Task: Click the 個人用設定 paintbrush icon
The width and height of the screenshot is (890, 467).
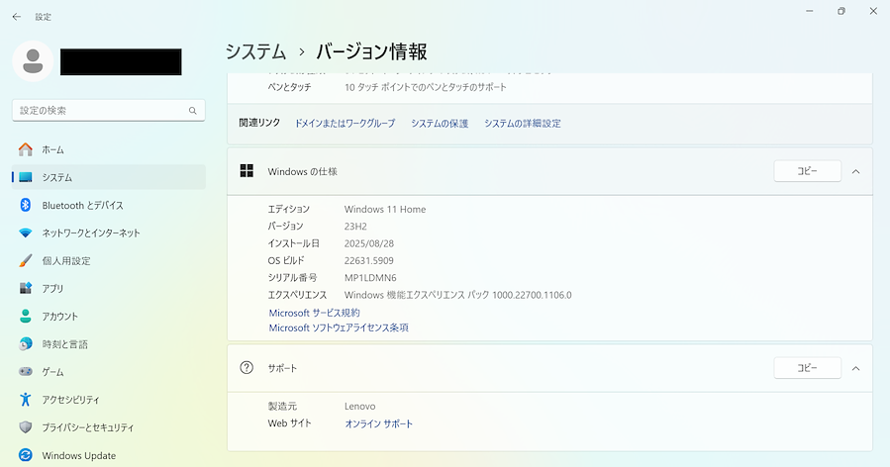Action: click(x=26, y=261)
